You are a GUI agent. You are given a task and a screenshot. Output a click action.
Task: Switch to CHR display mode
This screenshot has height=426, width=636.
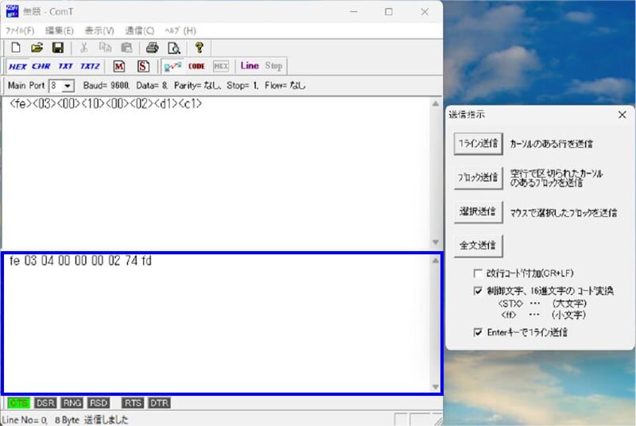[41, 66]
